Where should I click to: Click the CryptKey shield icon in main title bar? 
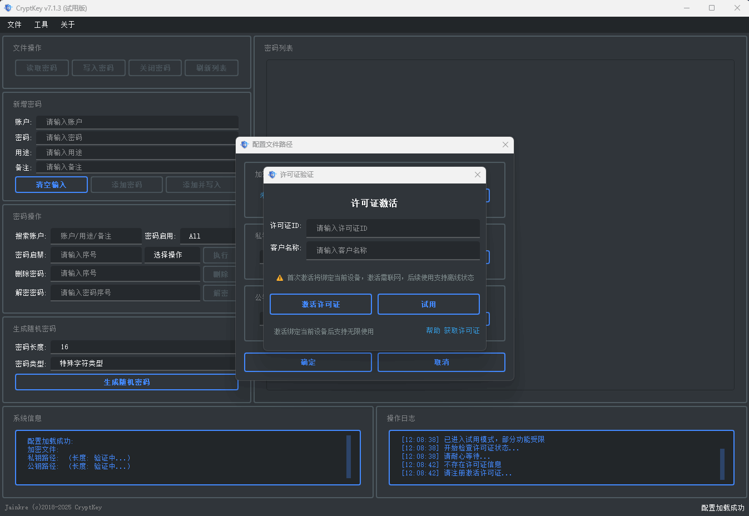pos(8,8)
